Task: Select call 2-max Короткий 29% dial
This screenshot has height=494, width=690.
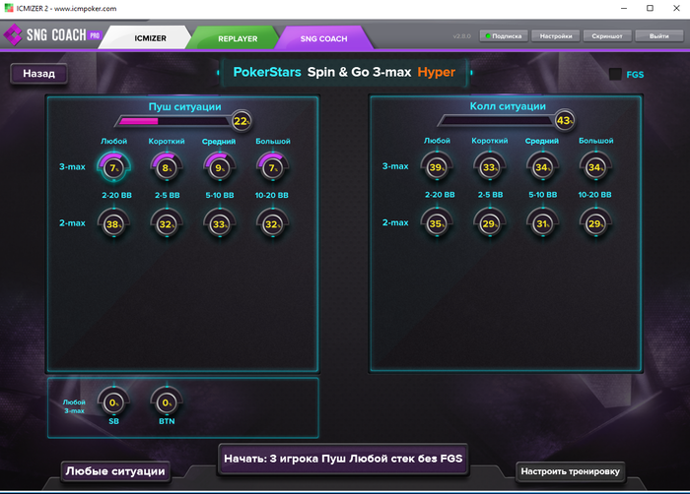Action: pyautogui.click(x=490, y=223)
